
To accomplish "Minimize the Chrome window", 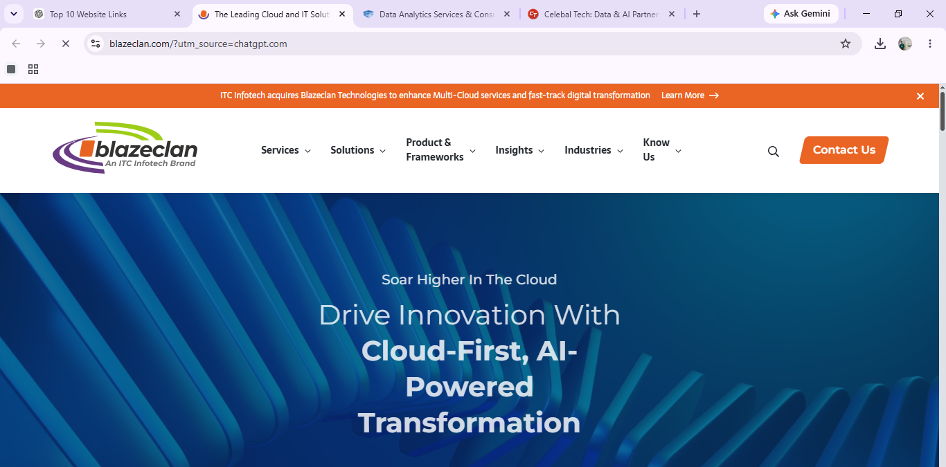I will (866, 14).
